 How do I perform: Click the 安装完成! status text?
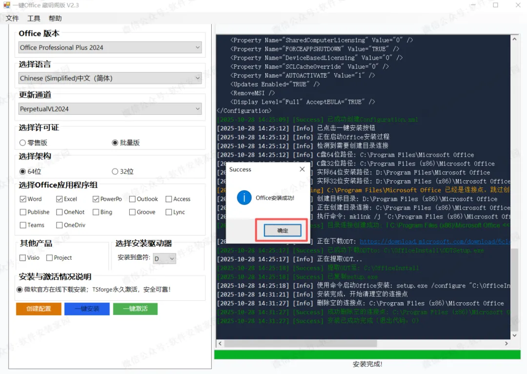(x=367, y=364)
